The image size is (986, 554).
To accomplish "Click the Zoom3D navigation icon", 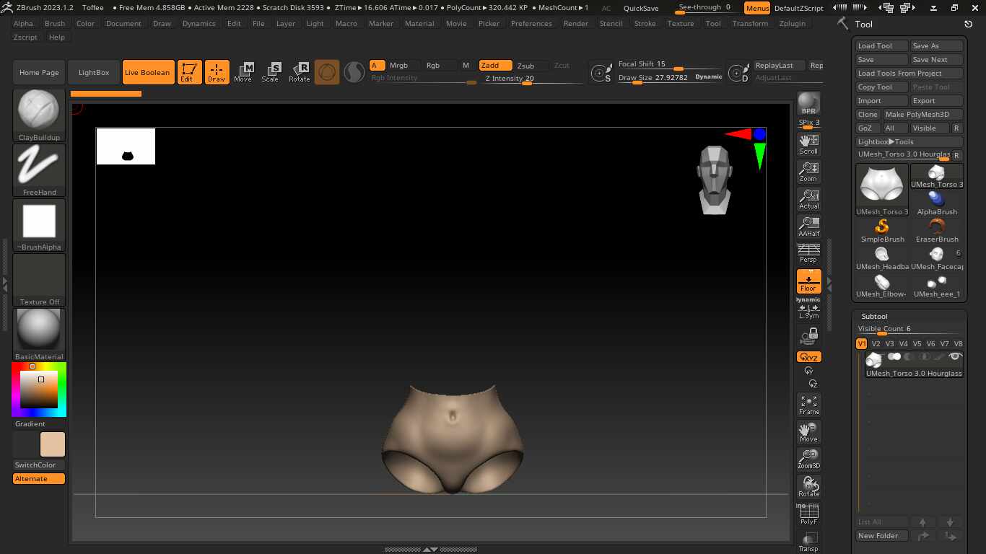I will (808, 460).
